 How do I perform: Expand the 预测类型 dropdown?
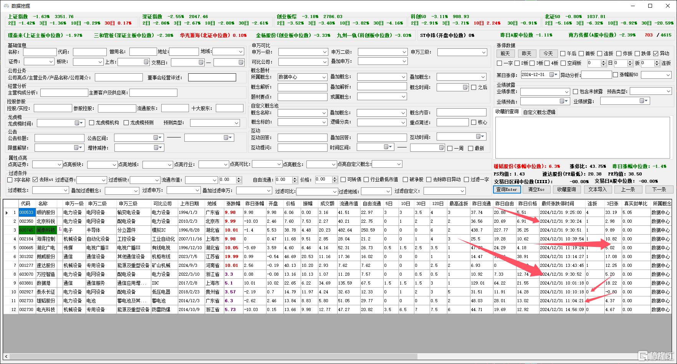point(237,123)
